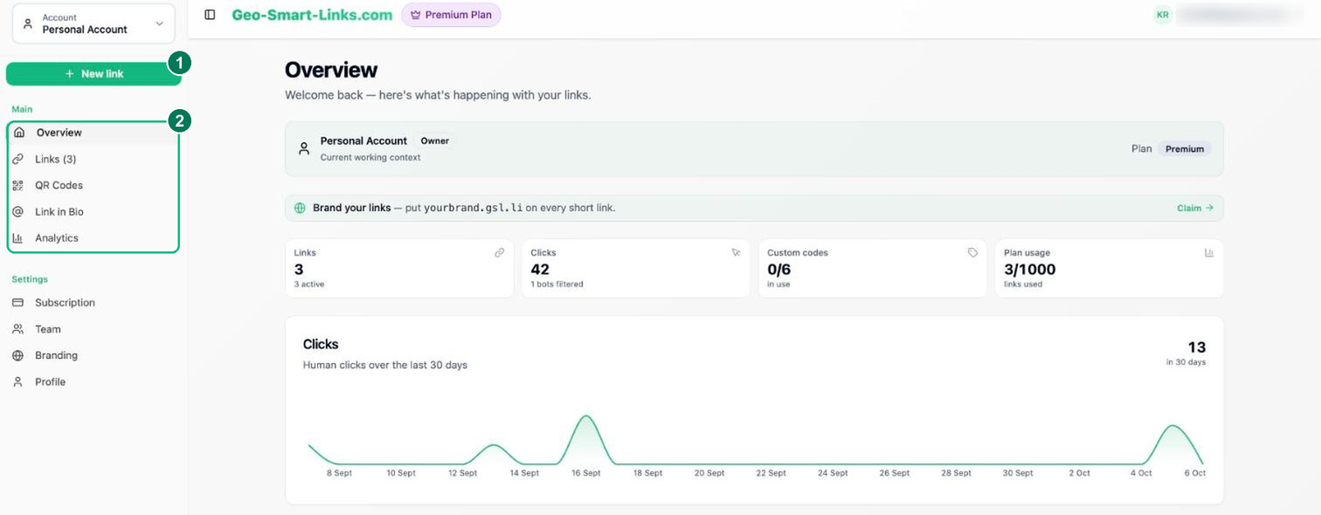Open the KR user avatar menu
Screen dimensions: 1321x515
click(1162, 15)
